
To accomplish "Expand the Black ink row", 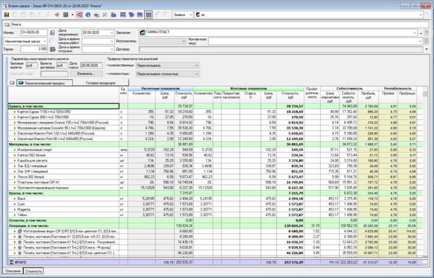I will (15, 199).
